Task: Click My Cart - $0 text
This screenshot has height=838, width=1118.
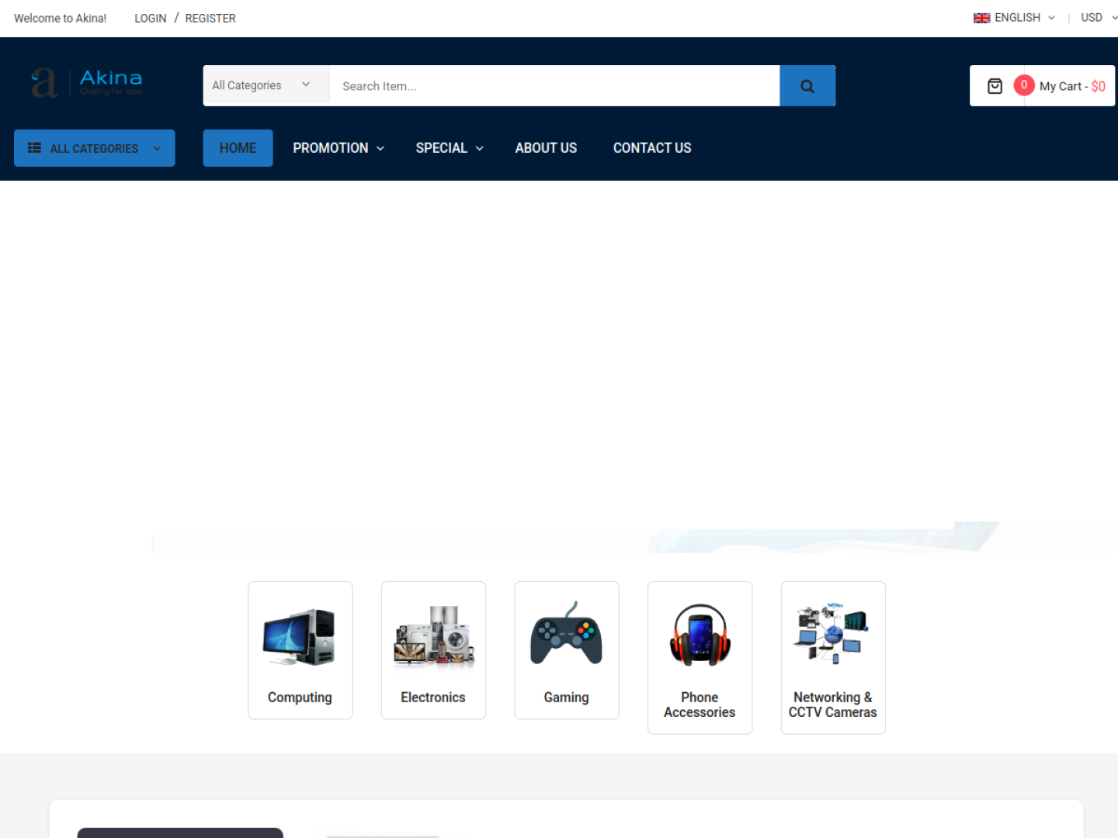Action: pyautogui.click(x=1072, y=86)
